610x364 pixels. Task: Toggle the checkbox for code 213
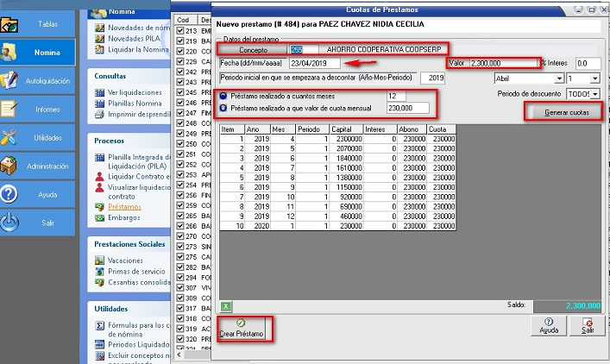point(179,31)
